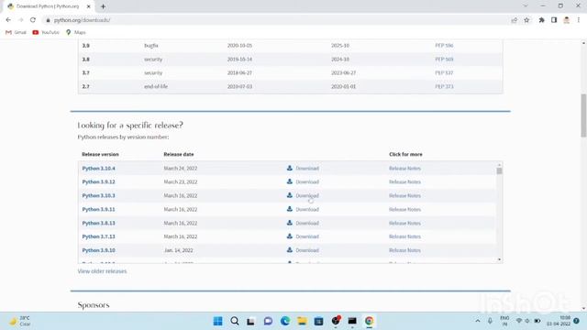This screenshot has width=587, height=330.
Task: Open the side panel icon
Action: [554, 20]
